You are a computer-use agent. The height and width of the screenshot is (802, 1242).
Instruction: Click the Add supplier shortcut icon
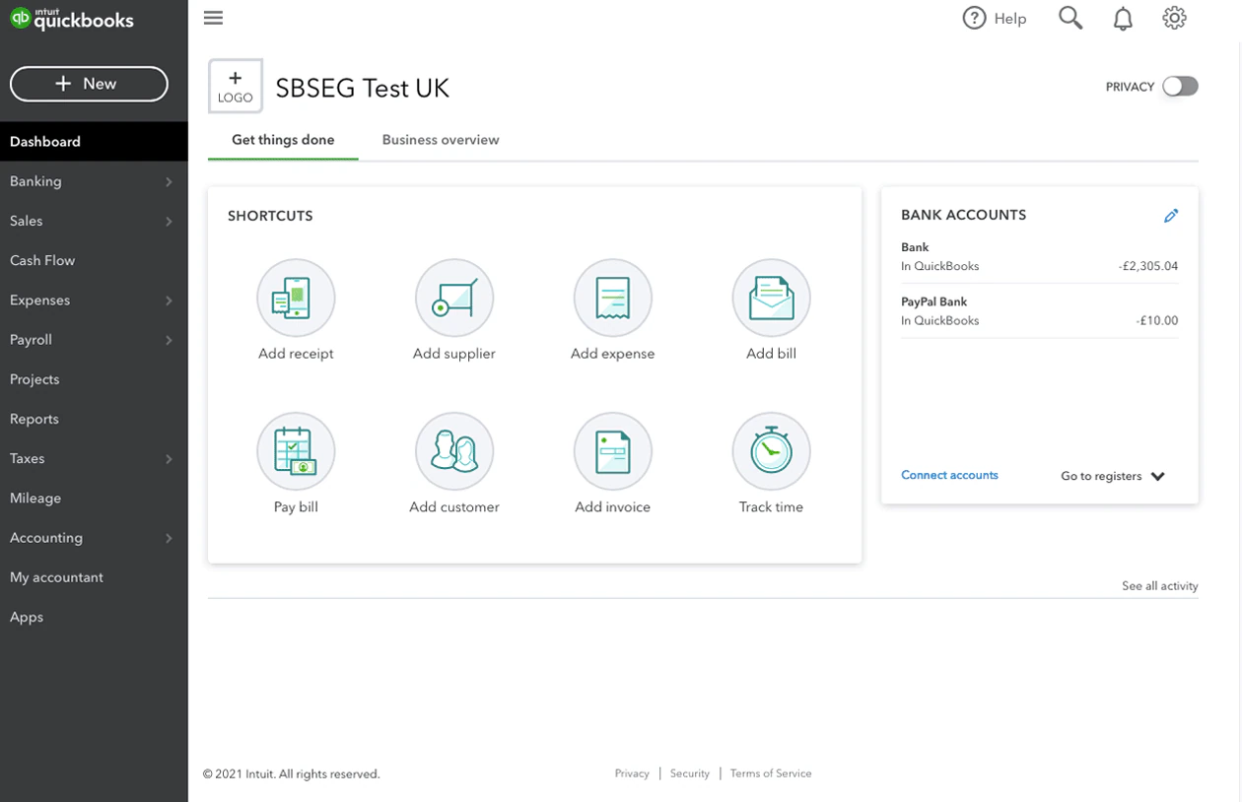pyautogui.click(x=454, y=298)
